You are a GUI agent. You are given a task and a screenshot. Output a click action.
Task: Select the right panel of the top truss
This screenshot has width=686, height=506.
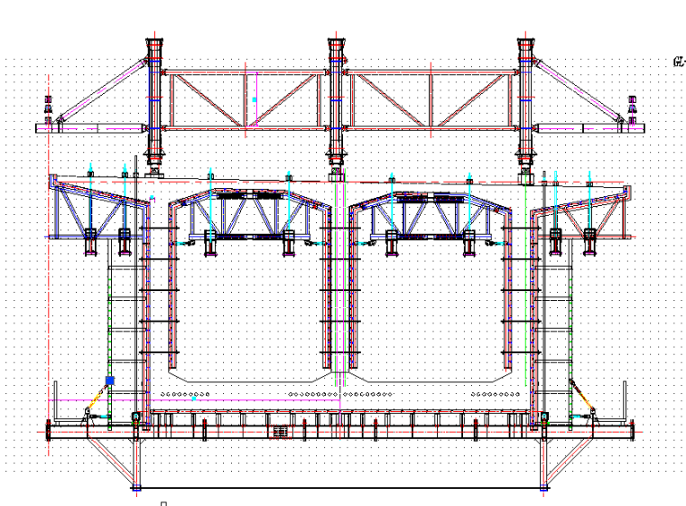click(x=429, y=100)
